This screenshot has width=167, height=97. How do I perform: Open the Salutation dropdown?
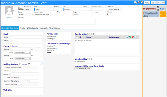[x=29, y=9]
